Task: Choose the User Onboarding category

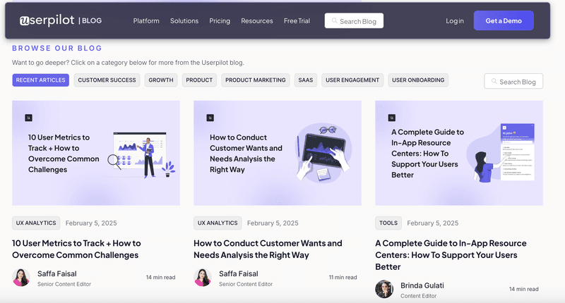Action: (x=418, y=80)
